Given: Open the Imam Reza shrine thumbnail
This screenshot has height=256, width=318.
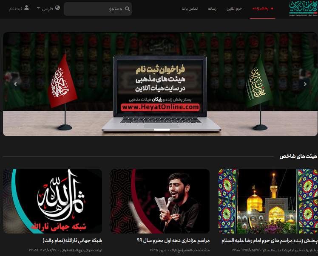Looking at the screenshot, I should click(x=268, y=201).
